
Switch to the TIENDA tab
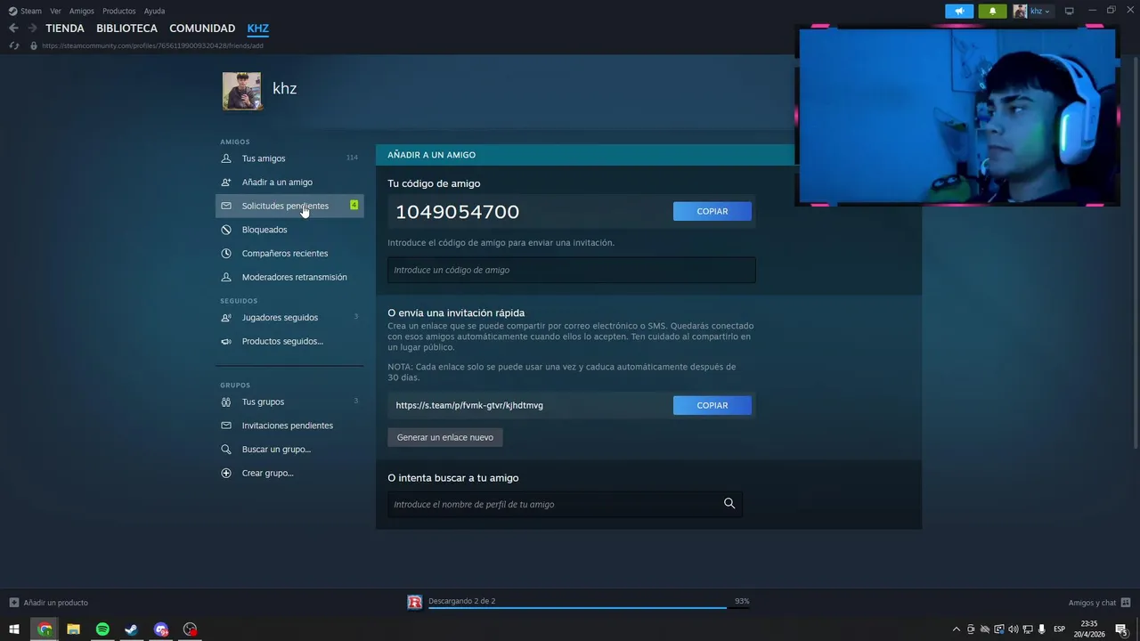[65, 28]
